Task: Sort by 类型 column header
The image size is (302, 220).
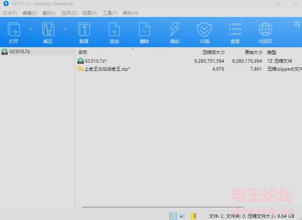Action: 271,52
